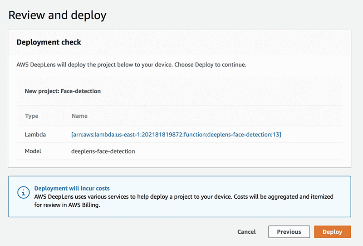Select the "Deployment check" section header
The height and width of the screenshot is (246, 363).
49,42
